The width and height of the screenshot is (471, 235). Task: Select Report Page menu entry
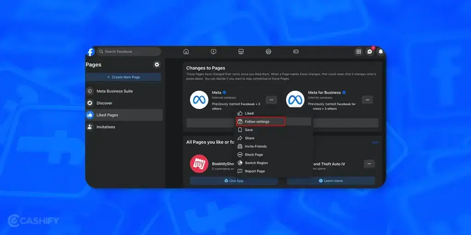(274, 171)
